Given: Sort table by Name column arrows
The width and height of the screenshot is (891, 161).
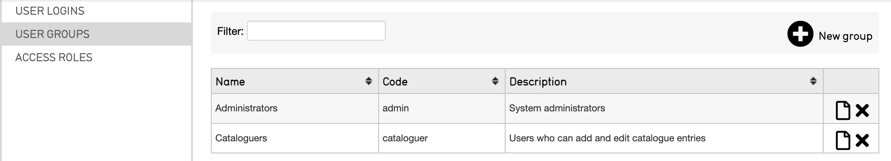Looking at the screenshot, I should [x=368, y=81].
